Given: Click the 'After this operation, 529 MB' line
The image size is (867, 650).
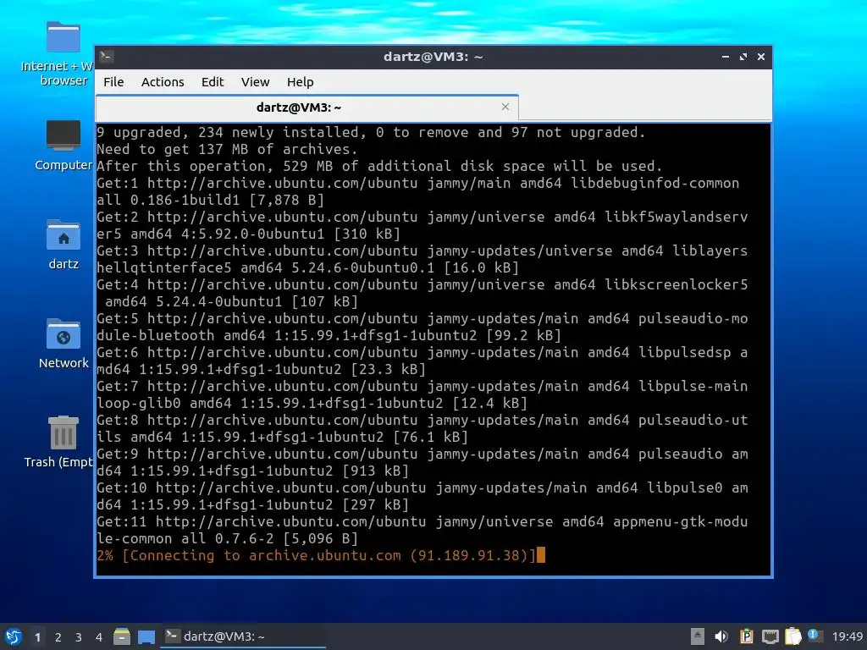Looking at the screenshot, I should (379, 166).
